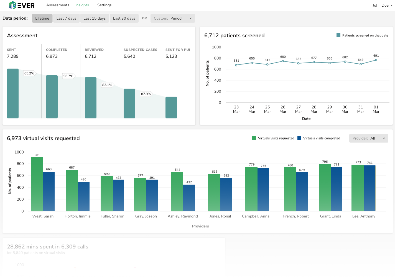Click the 87.9% conversion rate tag
395x280 pixels.
click(x=146, y=94)
